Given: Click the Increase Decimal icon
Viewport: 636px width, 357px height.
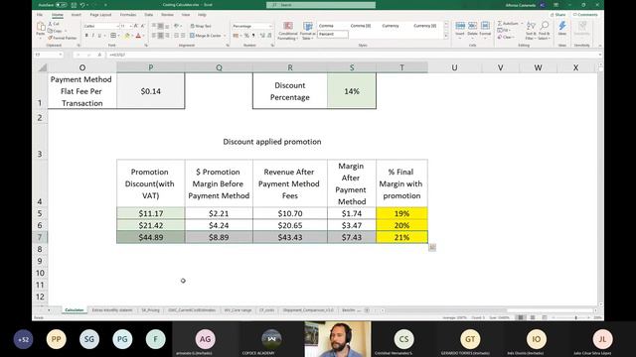Looking at the screenshot, I should click(262, 36).
